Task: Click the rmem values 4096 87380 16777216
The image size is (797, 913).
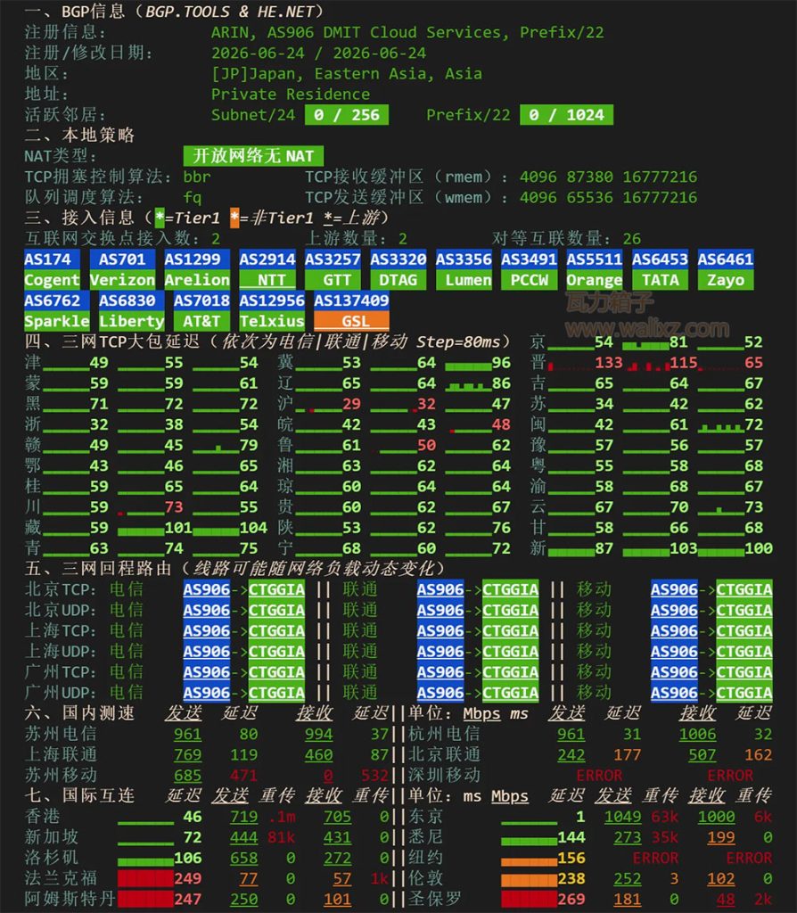Action: 608,177
